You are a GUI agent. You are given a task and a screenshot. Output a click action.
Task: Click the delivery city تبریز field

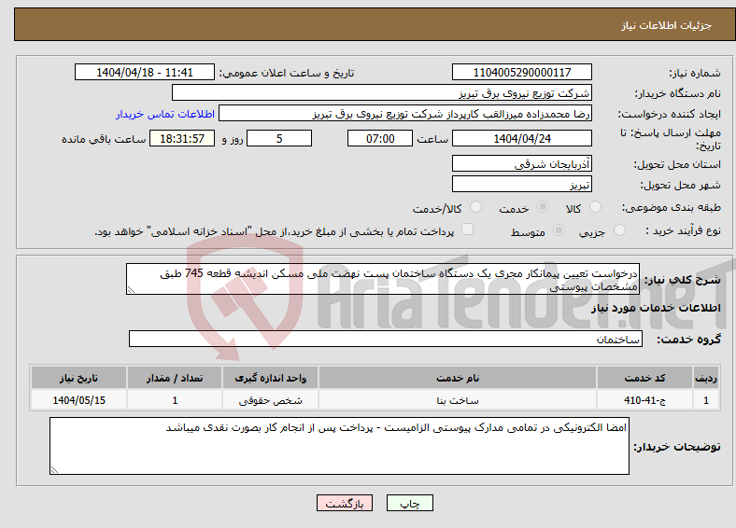coord(522,184)
